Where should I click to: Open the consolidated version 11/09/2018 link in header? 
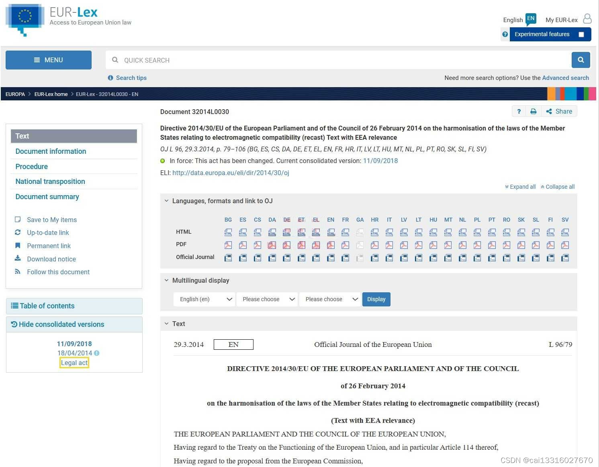coord(380,161)
